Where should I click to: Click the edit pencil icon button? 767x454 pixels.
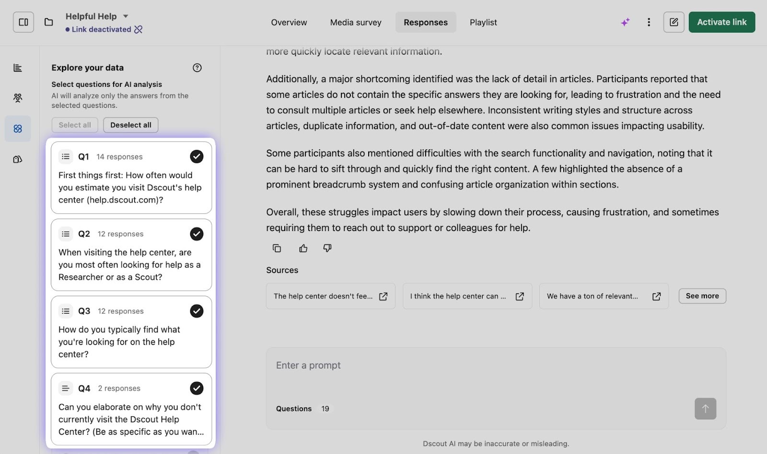pyautogui.click(x=674, y=22)
